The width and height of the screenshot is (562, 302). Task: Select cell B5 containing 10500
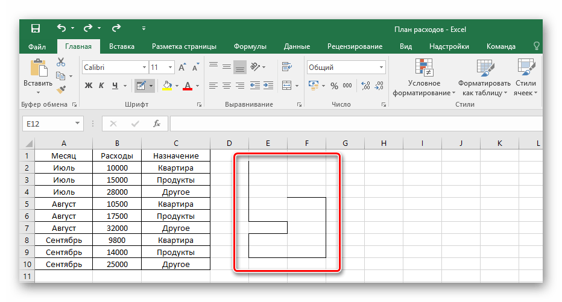point(117,204)
